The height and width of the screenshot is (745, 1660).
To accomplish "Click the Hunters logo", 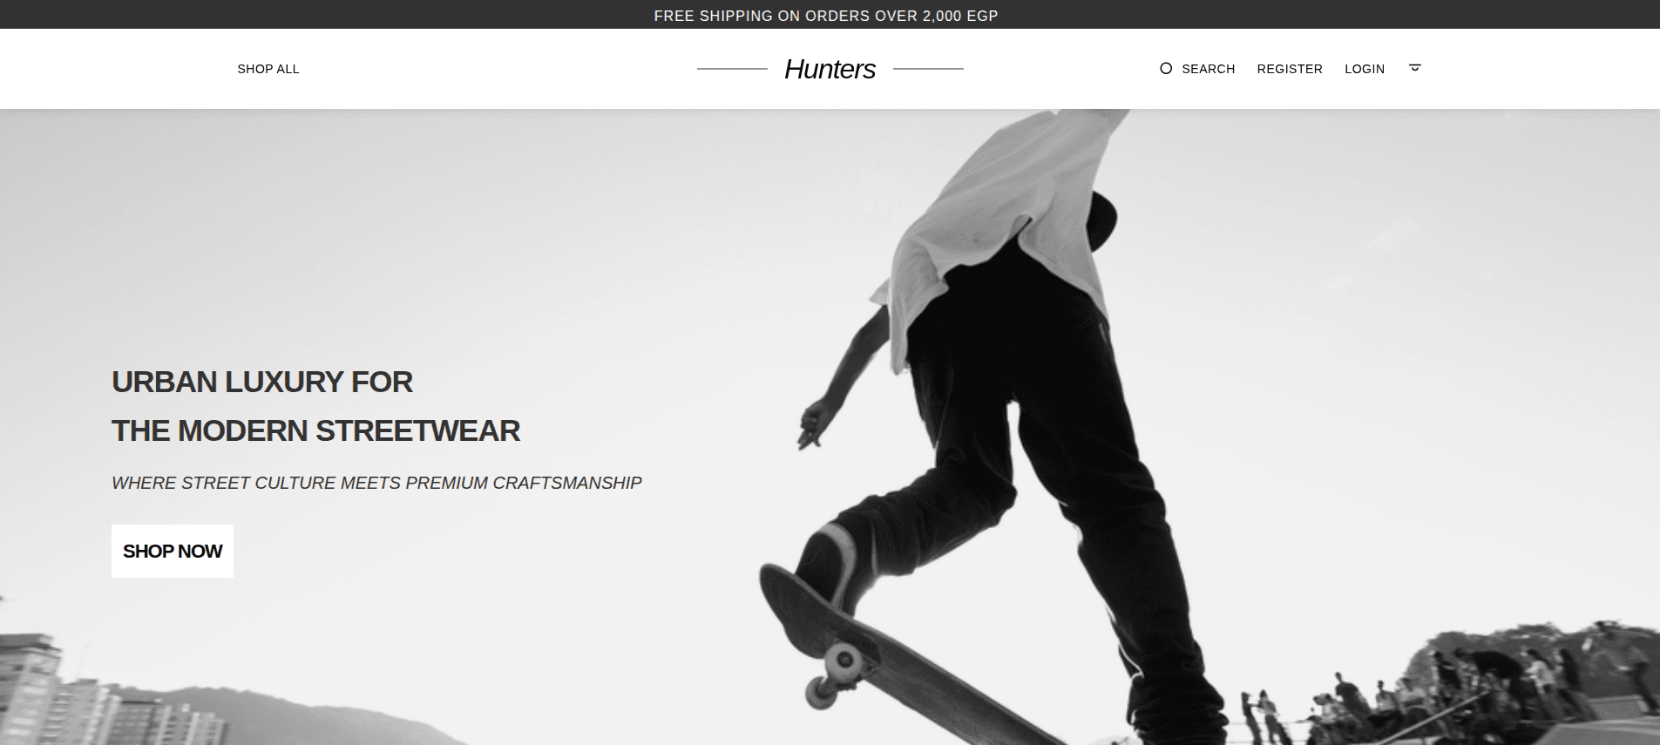I will click(x=830, y=69).
